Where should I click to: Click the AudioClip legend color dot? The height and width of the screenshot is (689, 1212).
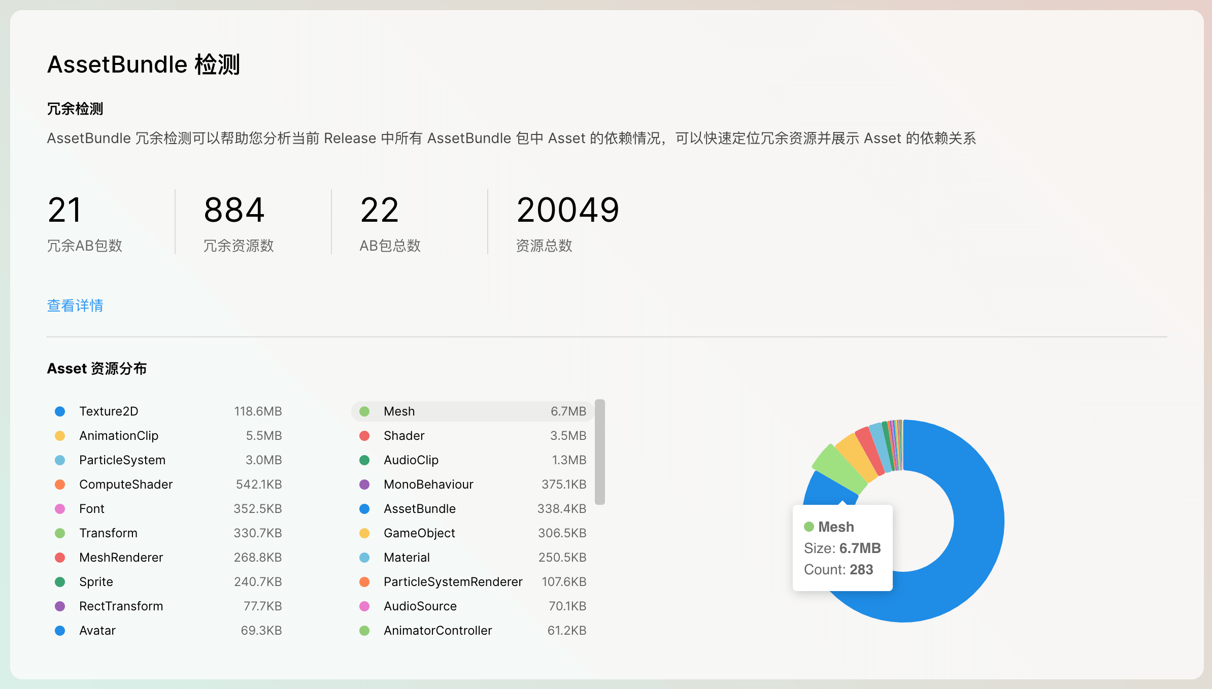click(364, 460)
